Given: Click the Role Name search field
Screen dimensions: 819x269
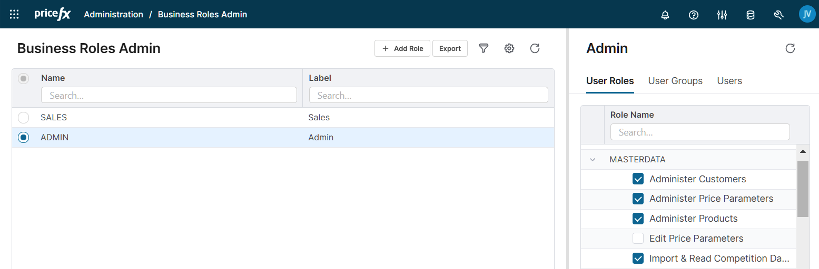Looking at the screenshot, I should coord(699,132).
